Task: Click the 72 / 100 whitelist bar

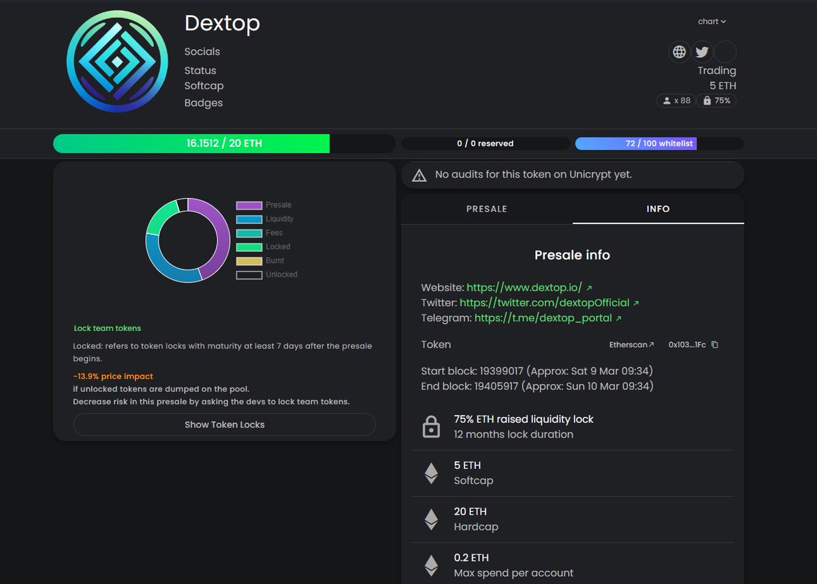Action: (x=659, y=144)
